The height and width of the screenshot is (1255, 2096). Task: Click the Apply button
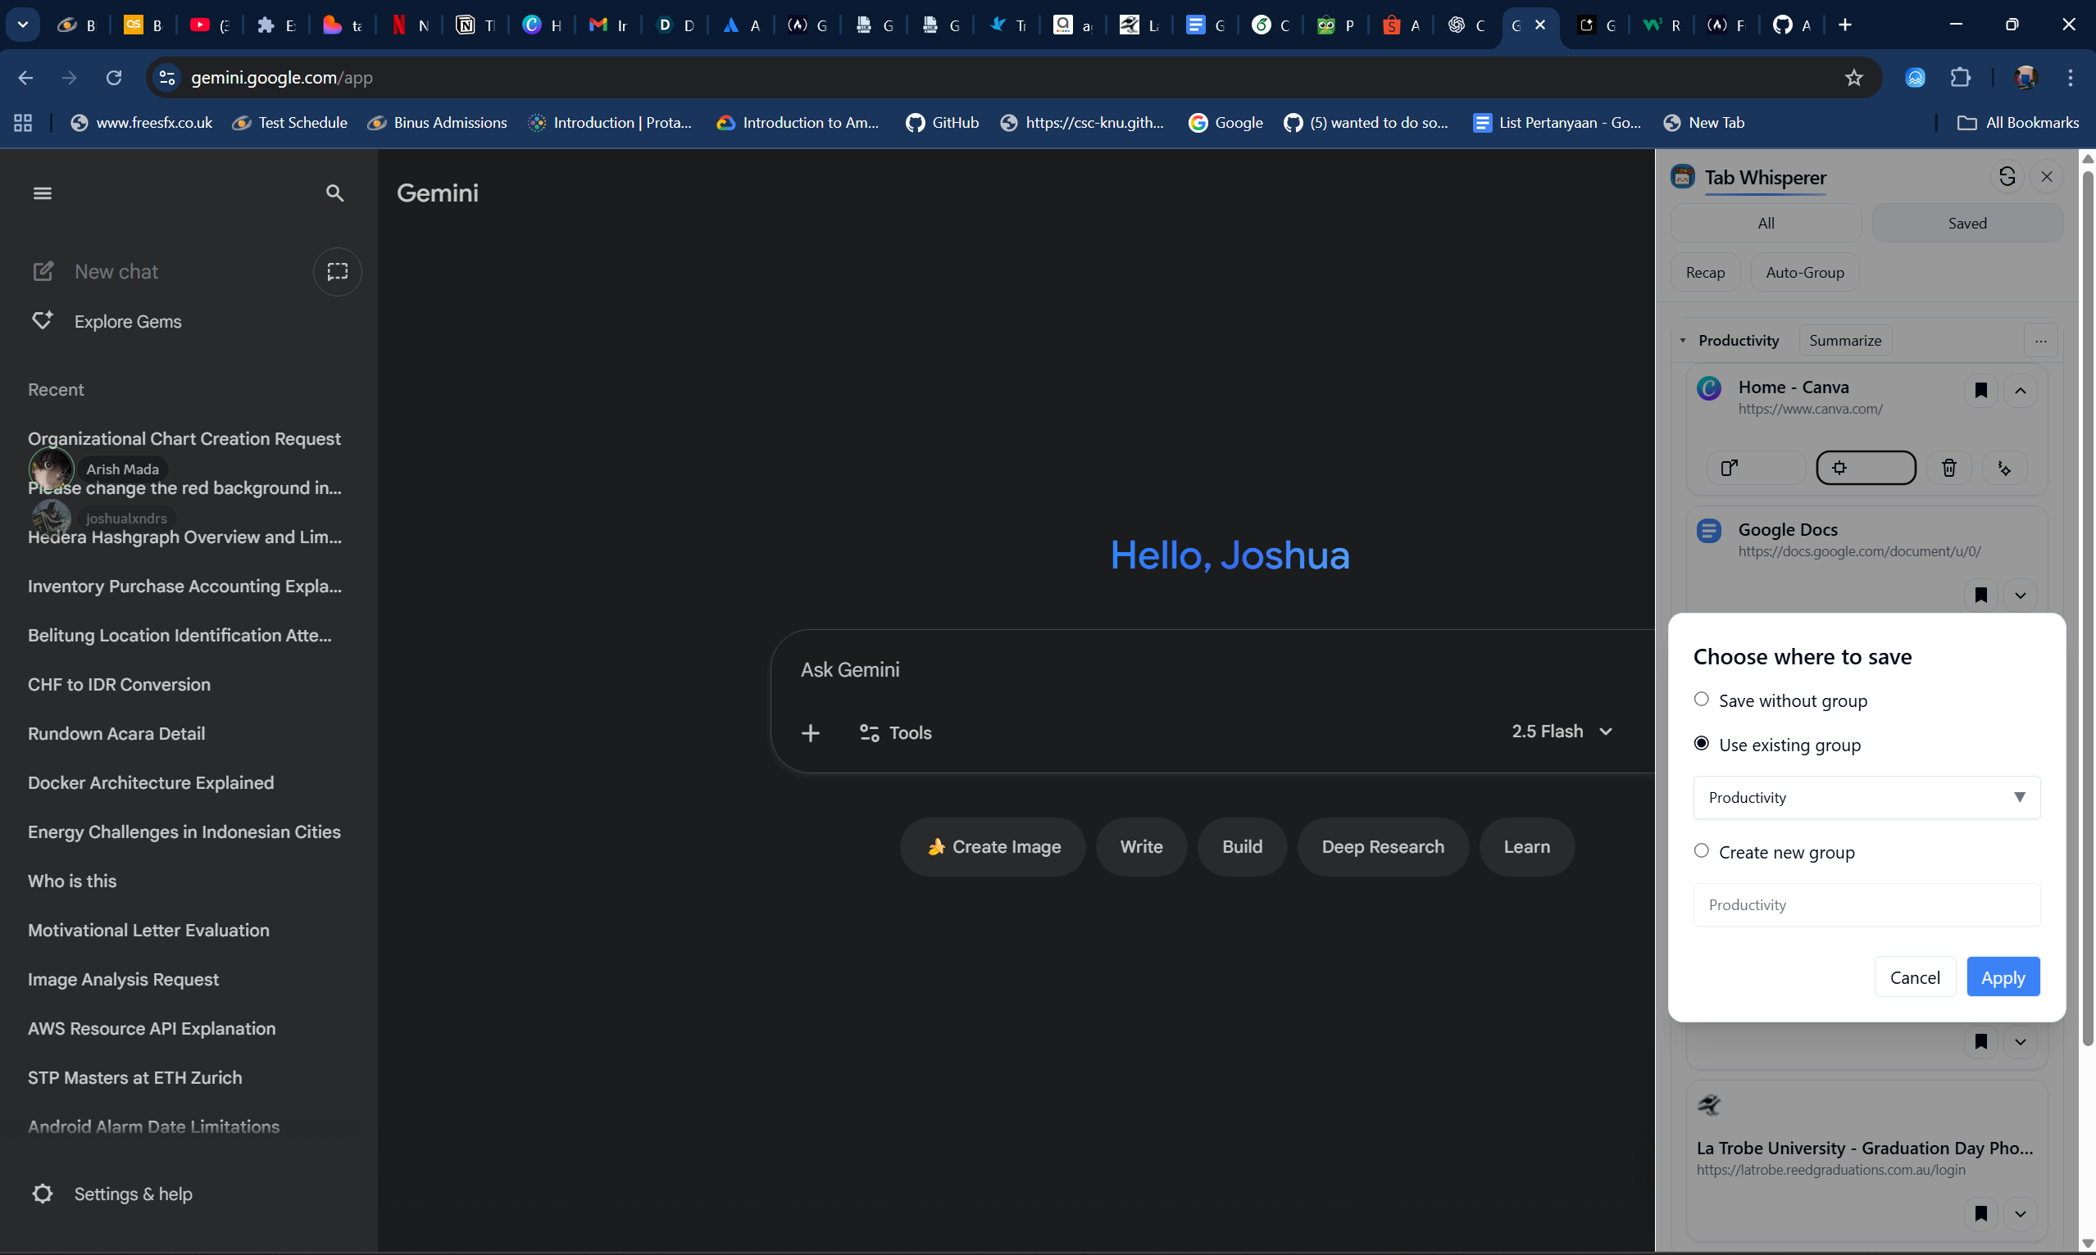point(2002,977)
